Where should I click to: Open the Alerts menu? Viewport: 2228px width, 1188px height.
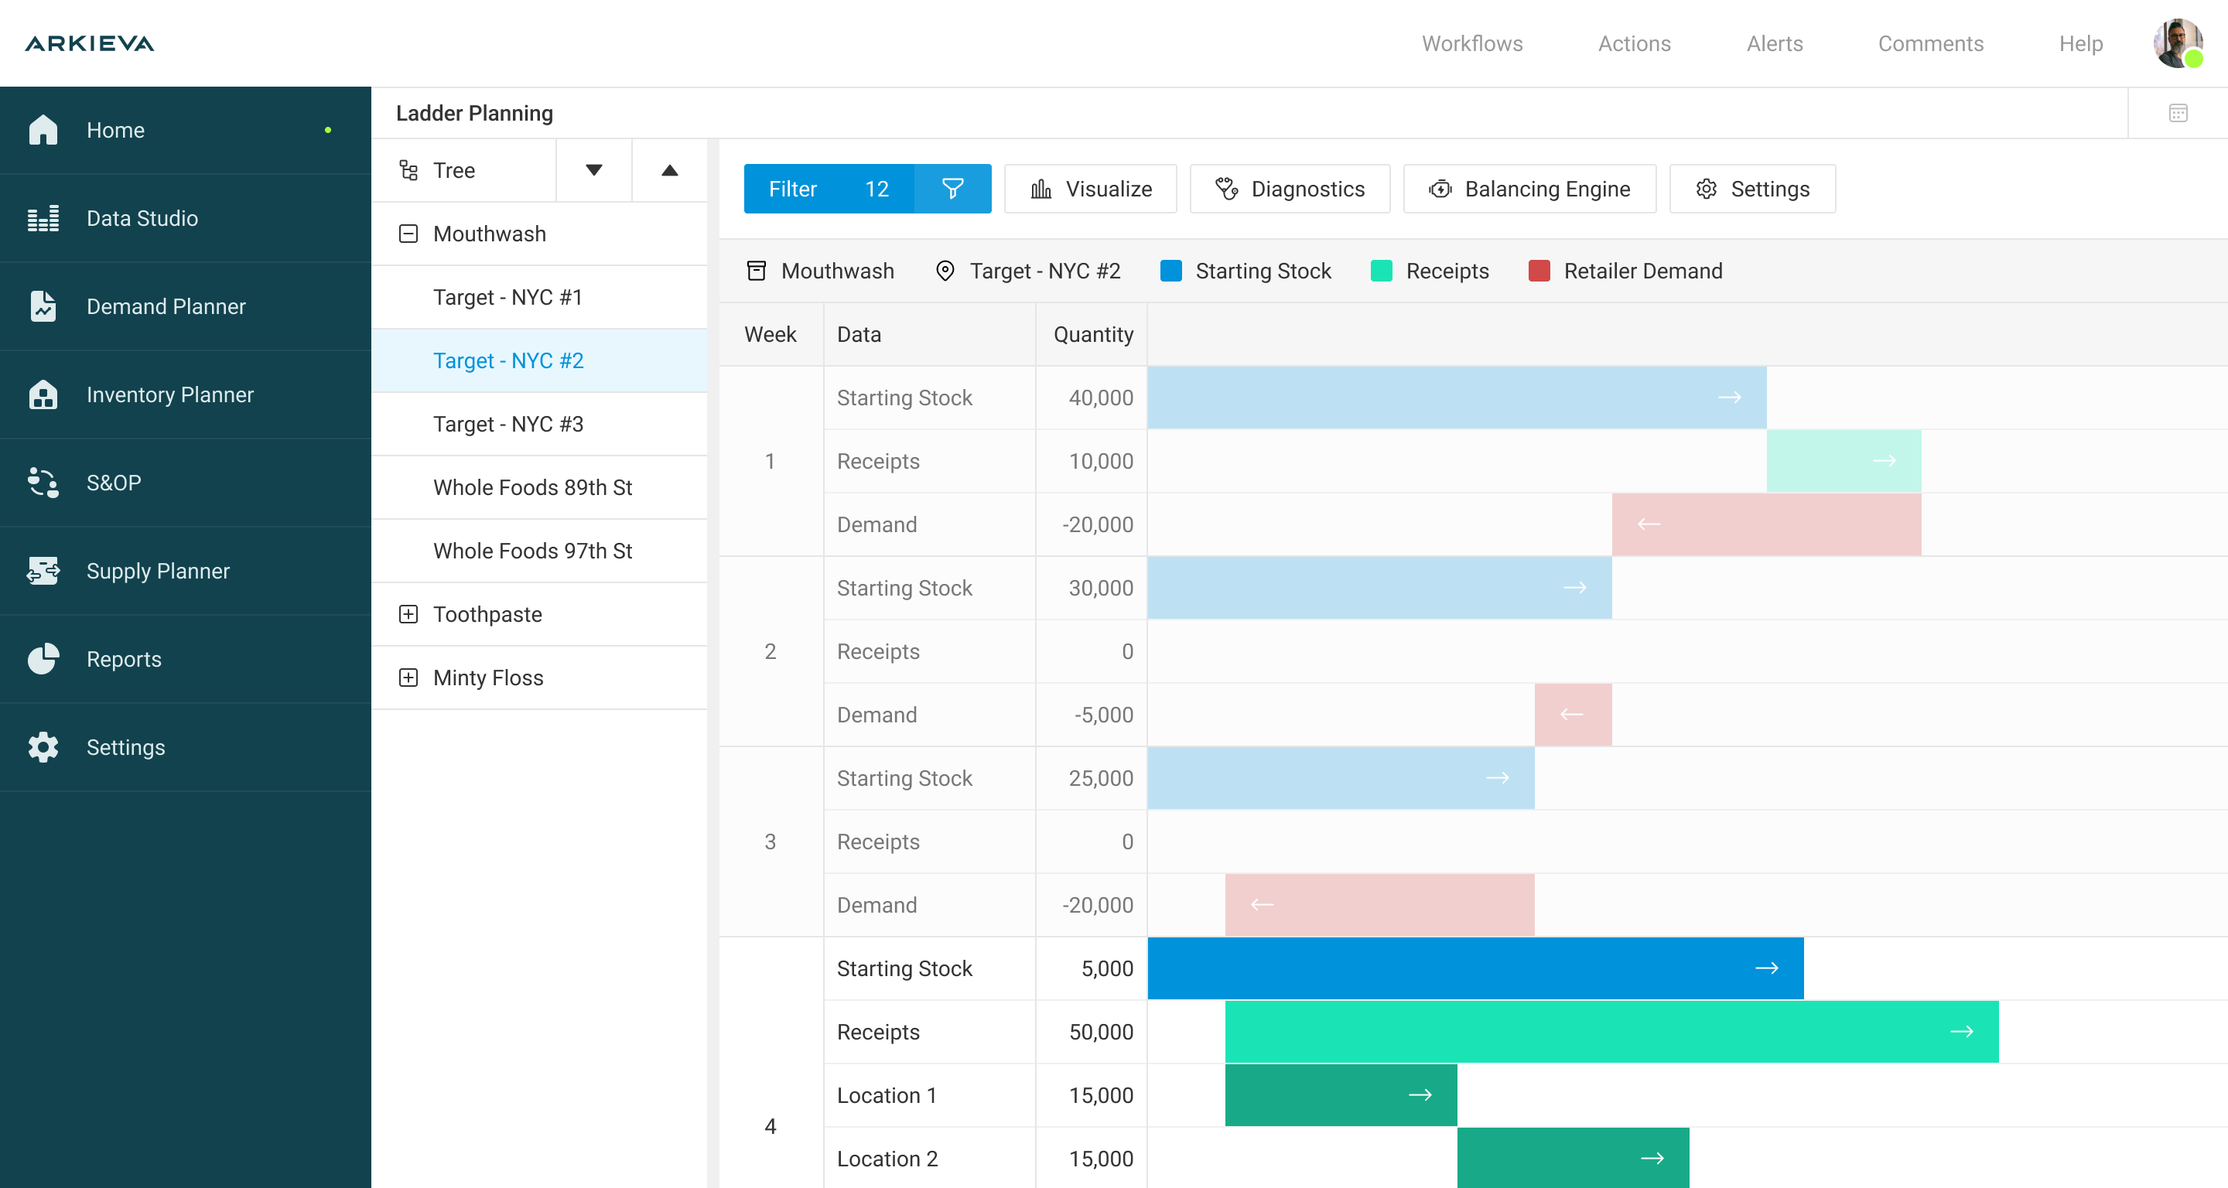(1774, 43)
